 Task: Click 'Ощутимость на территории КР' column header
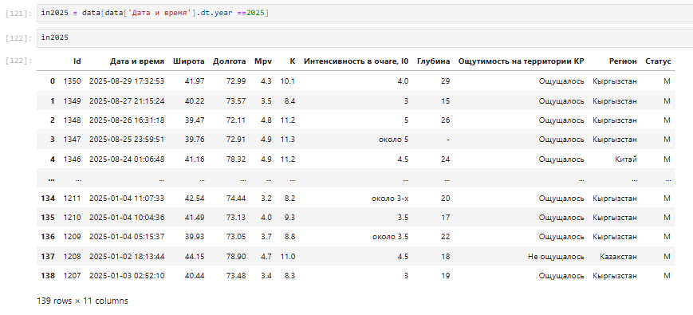click(521, 61)
